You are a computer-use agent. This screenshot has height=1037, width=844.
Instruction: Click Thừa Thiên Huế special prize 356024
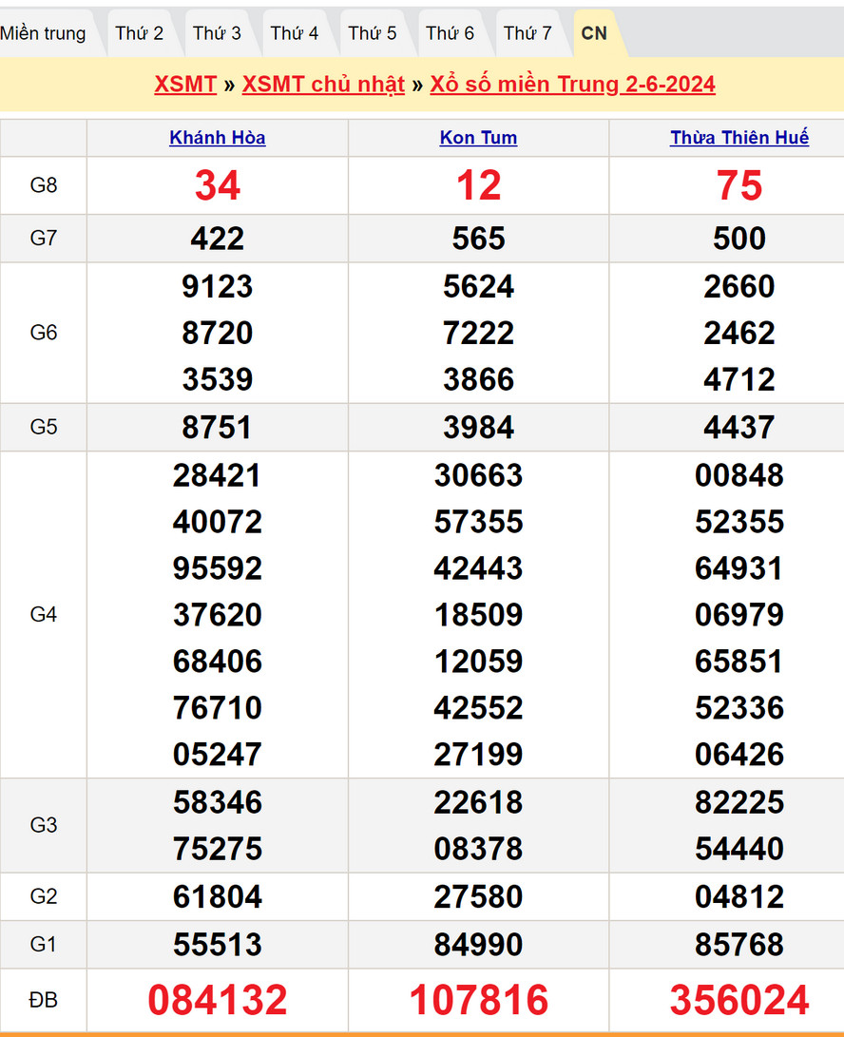[739, 1000]
